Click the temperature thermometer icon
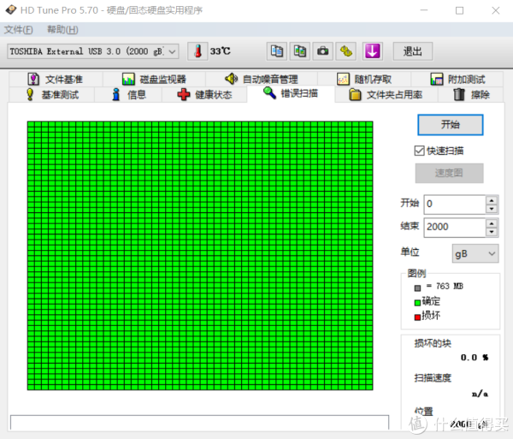Image resolution: width=513 pixels, height=439 pixels. [198, 51]
